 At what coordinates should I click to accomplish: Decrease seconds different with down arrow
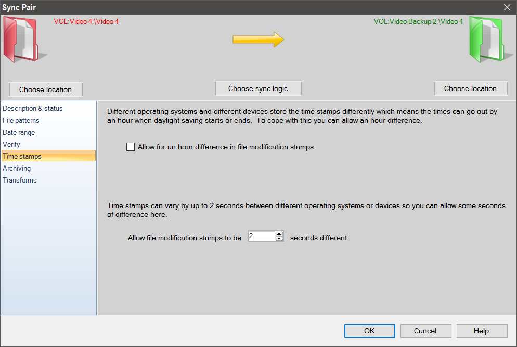tap(279, 239)
